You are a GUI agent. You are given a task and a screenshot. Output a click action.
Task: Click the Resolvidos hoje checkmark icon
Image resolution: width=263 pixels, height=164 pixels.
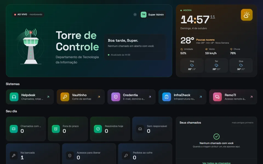(98, 129)
